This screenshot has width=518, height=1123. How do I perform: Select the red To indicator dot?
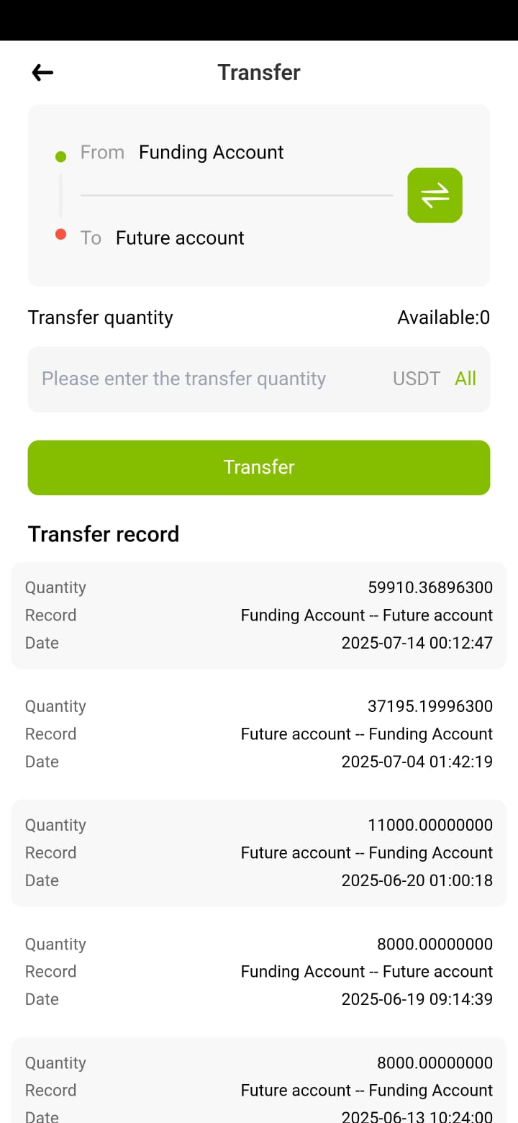tap(60, 234)
